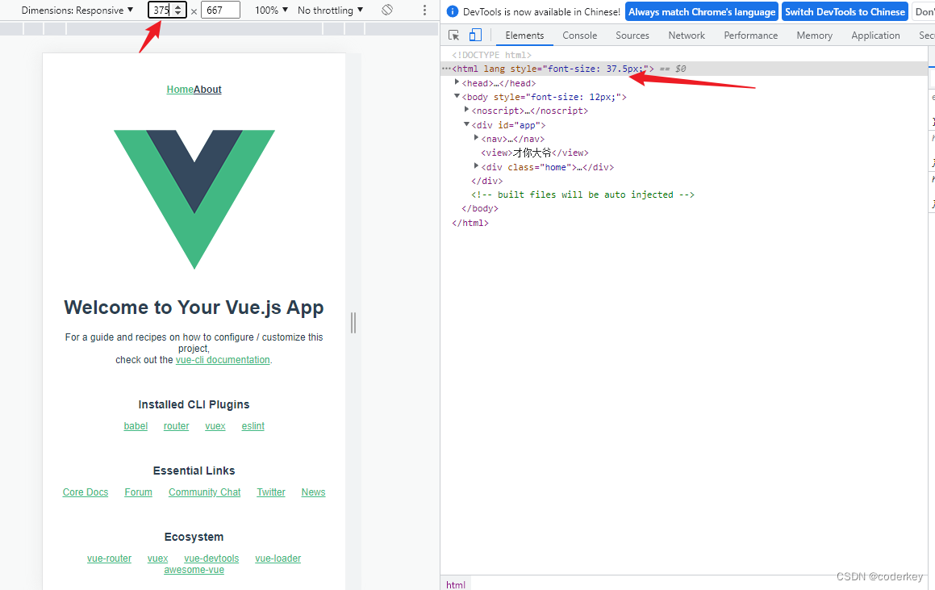Viewport: 935px width, 590px height.
Task: Open the 100% zoom dropdown
Action: 271,10
